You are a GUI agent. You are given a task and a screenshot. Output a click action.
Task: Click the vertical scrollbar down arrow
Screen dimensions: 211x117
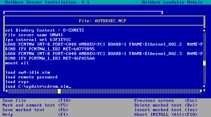204,86
